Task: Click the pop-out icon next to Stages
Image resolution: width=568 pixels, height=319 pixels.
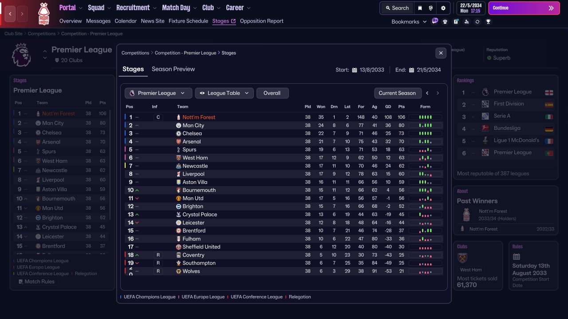Action: [x=233, y=21]
